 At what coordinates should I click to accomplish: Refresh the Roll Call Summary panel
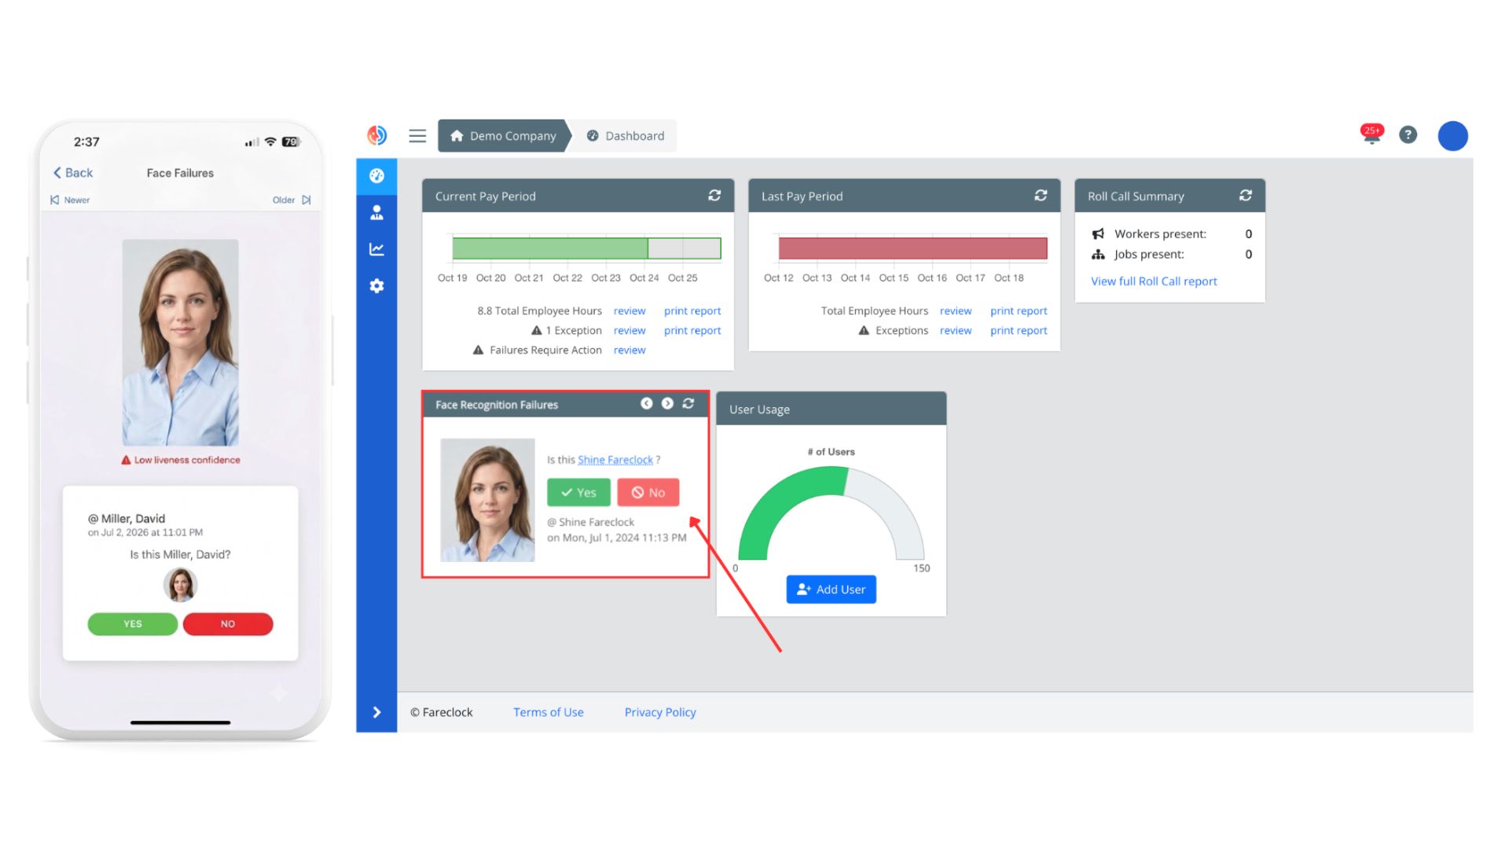click(1246, 196)
